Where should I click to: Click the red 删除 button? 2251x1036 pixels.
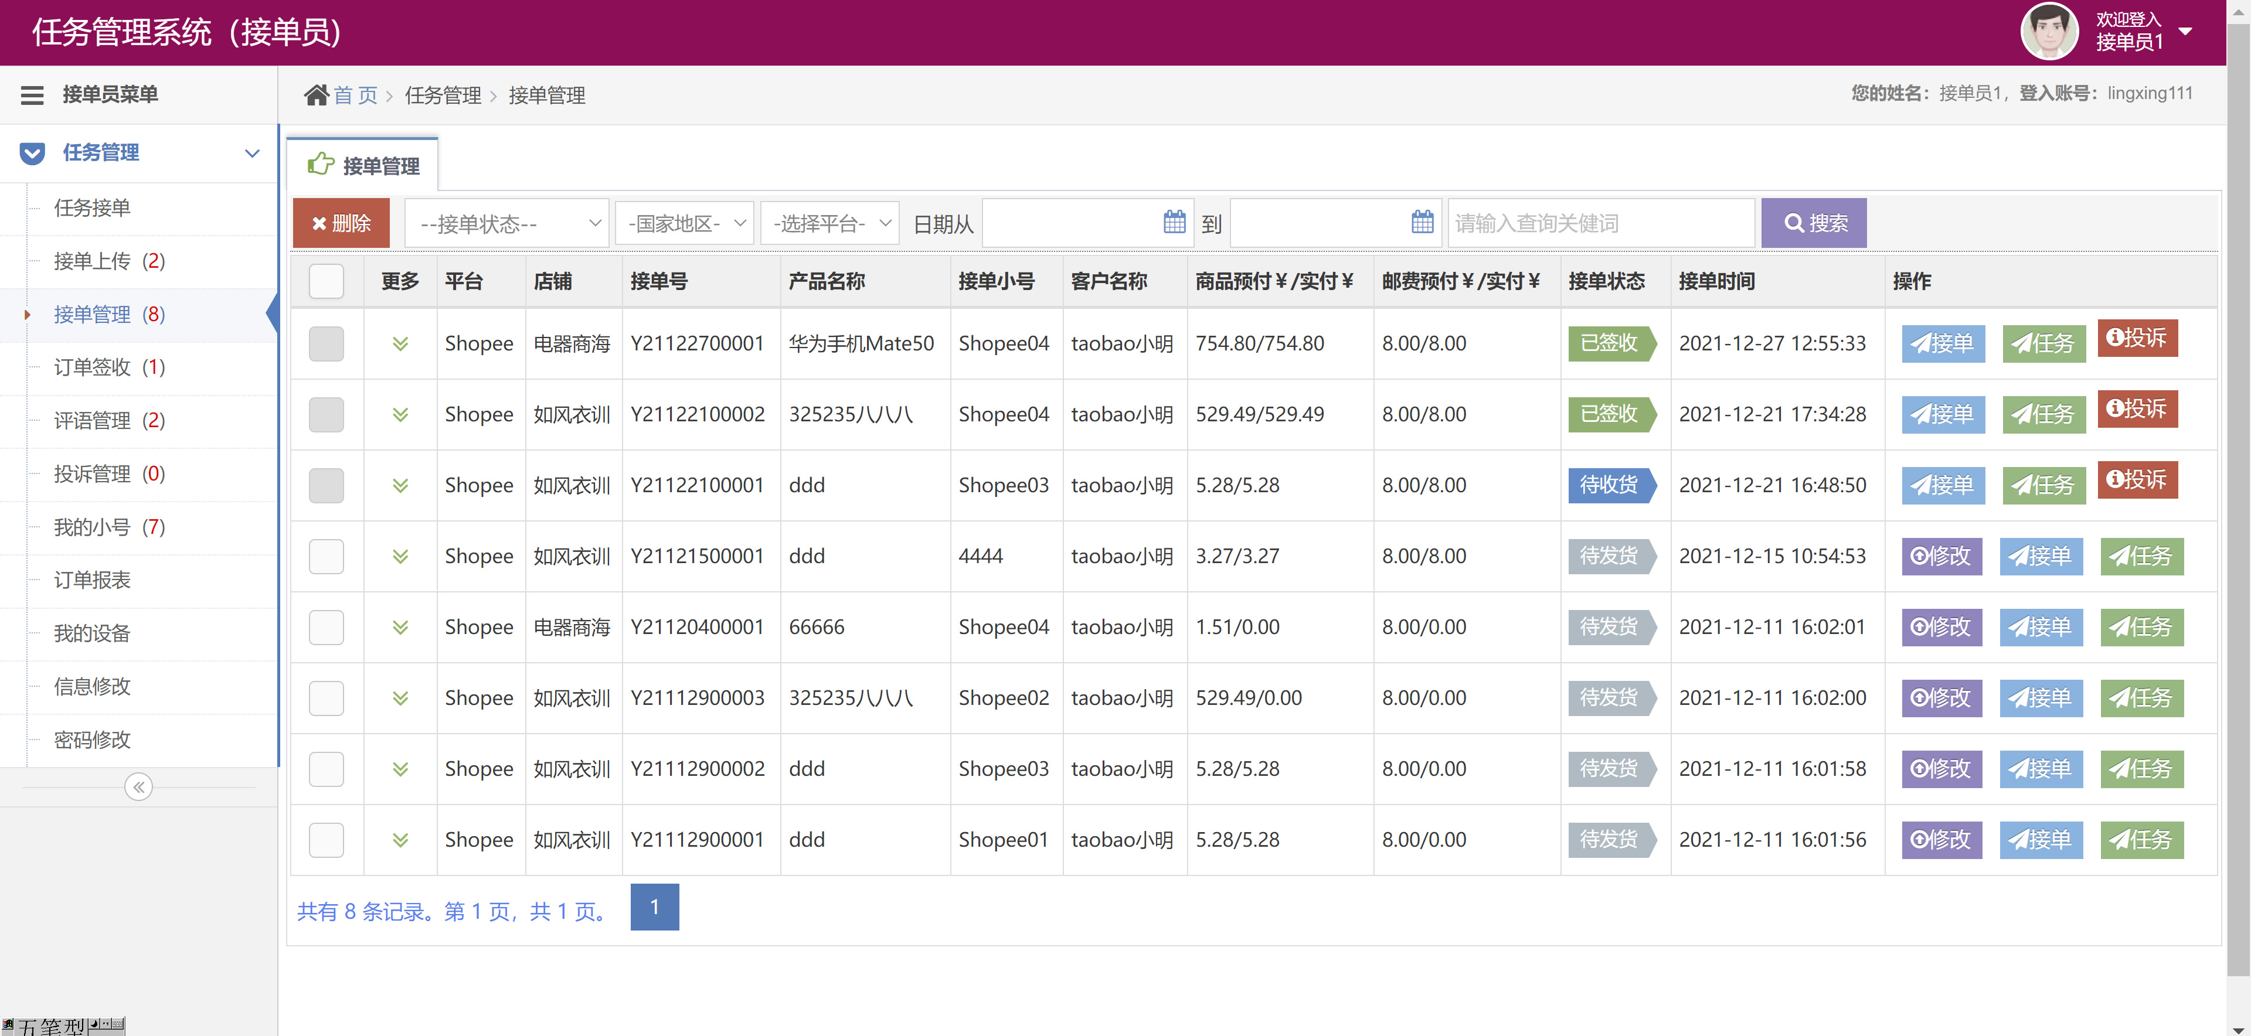(341, 223)
